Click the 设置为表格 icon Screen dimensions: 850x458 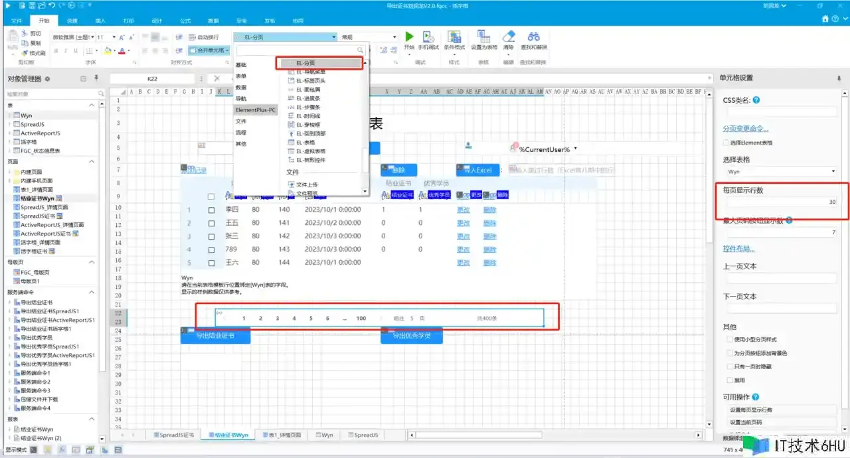tap(484, 37)
